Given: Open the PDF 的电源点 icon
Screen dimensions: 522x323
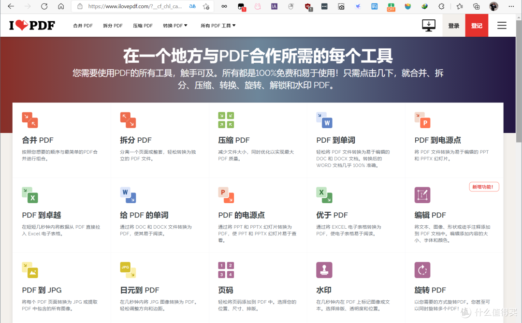Looking at the screenshot, I should coord(226,195).
